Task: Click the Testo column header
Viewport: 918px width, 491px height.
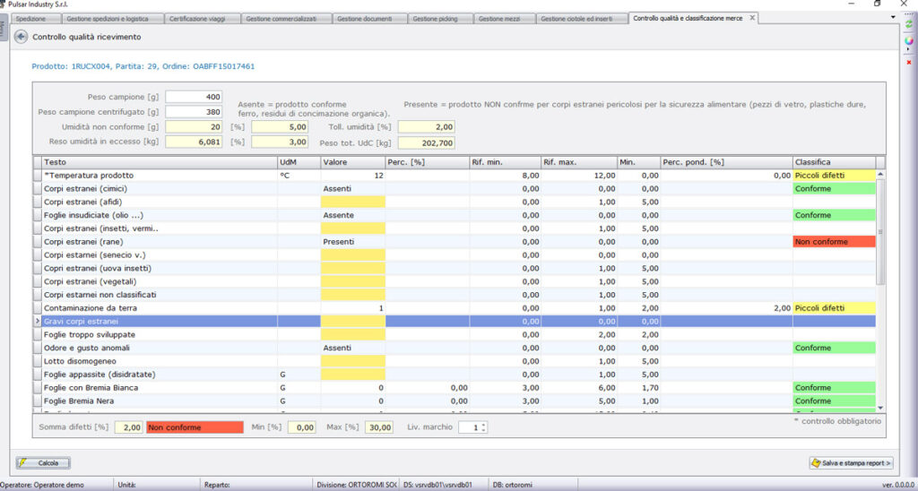Action: pyautogui.click(x=160, y=162)
